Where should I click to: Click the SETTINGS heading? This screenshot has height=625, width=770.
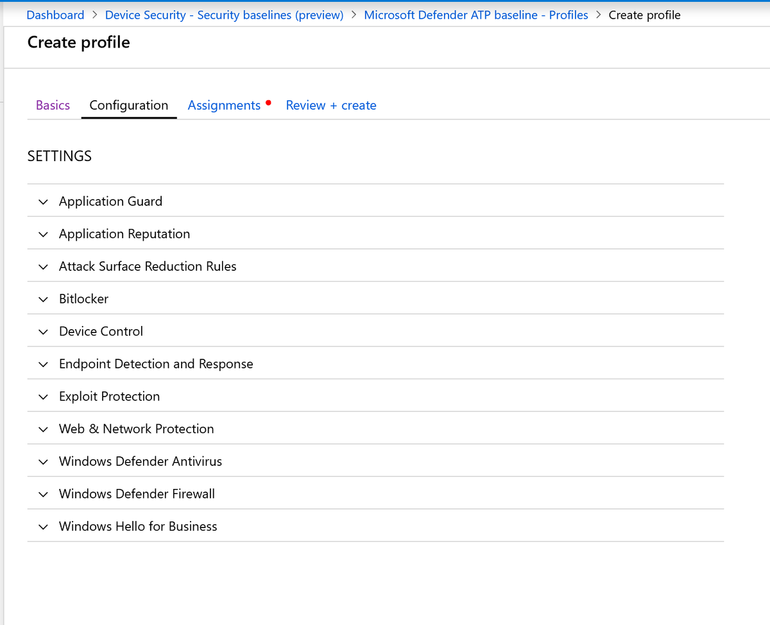(60, 156)
